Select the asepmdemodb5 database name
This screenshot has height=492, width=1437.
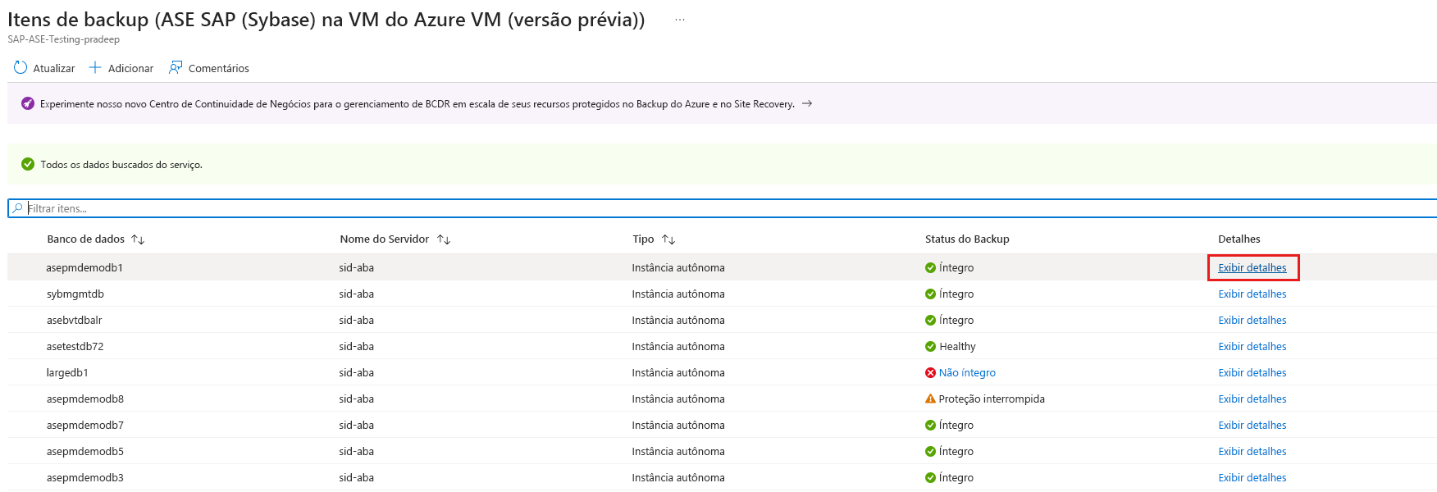(85, 451)
